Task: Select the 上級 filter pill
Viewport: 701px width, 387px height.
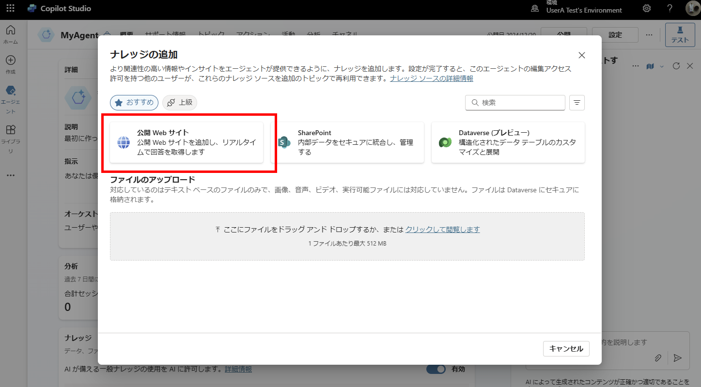Action: (x=180, y=103)
